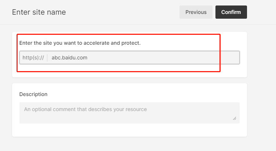Click empty header area beside the page title
Viewport: 276px width, 151px height.
click(x=121, y=12)
